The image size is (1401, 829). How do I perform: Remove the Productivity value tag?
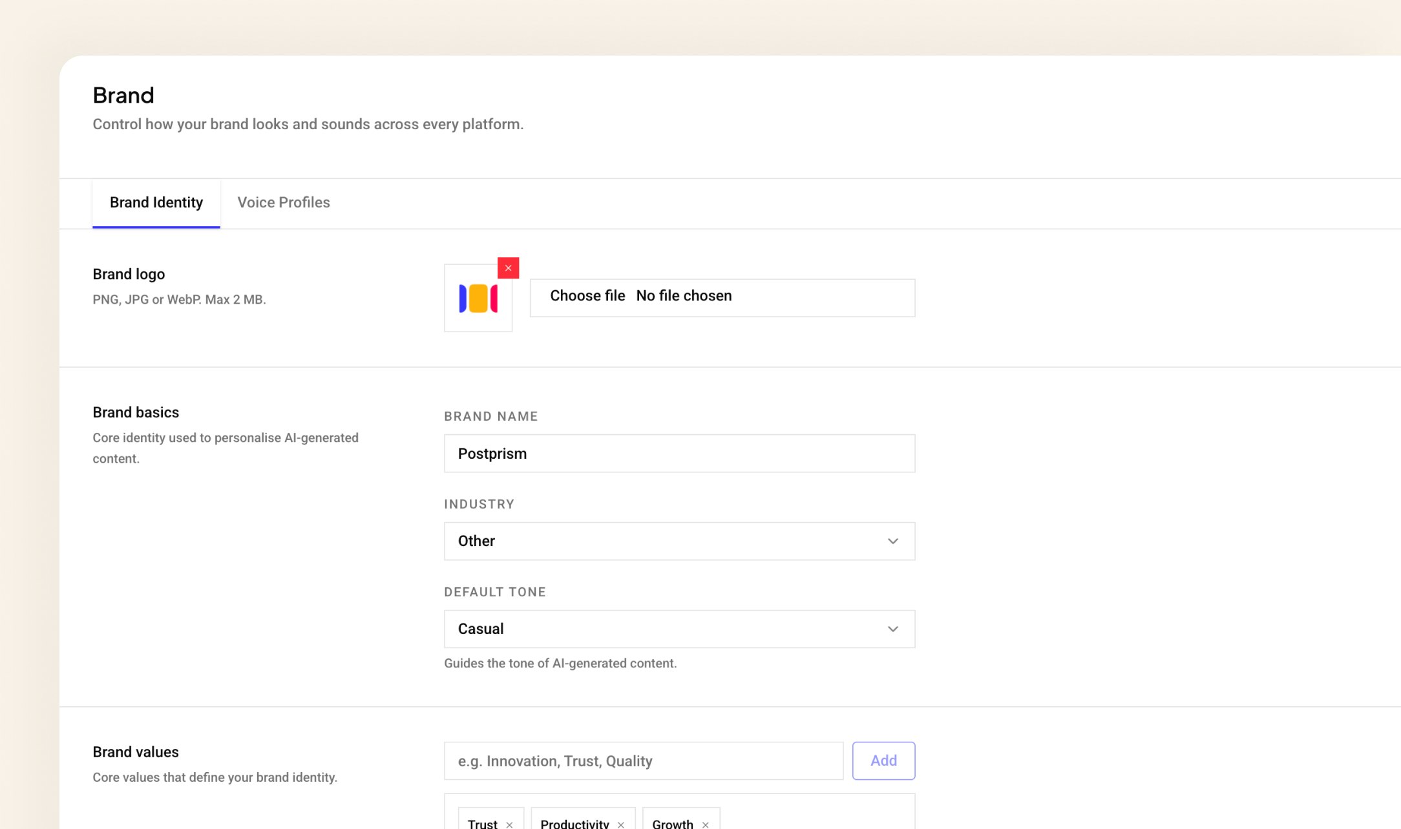[620, 824]
